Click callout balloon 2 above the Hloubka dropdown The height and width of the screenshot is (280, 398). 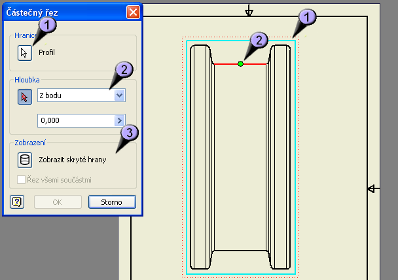[124, 70]
